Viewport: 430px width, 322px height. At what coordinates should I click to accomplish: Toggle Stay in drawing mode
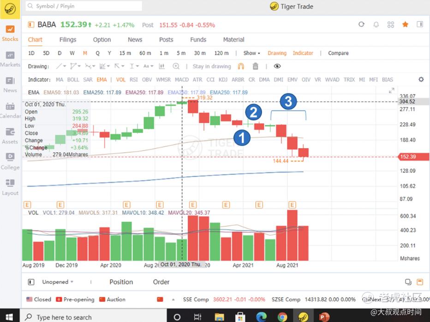(x=212, y=66)
